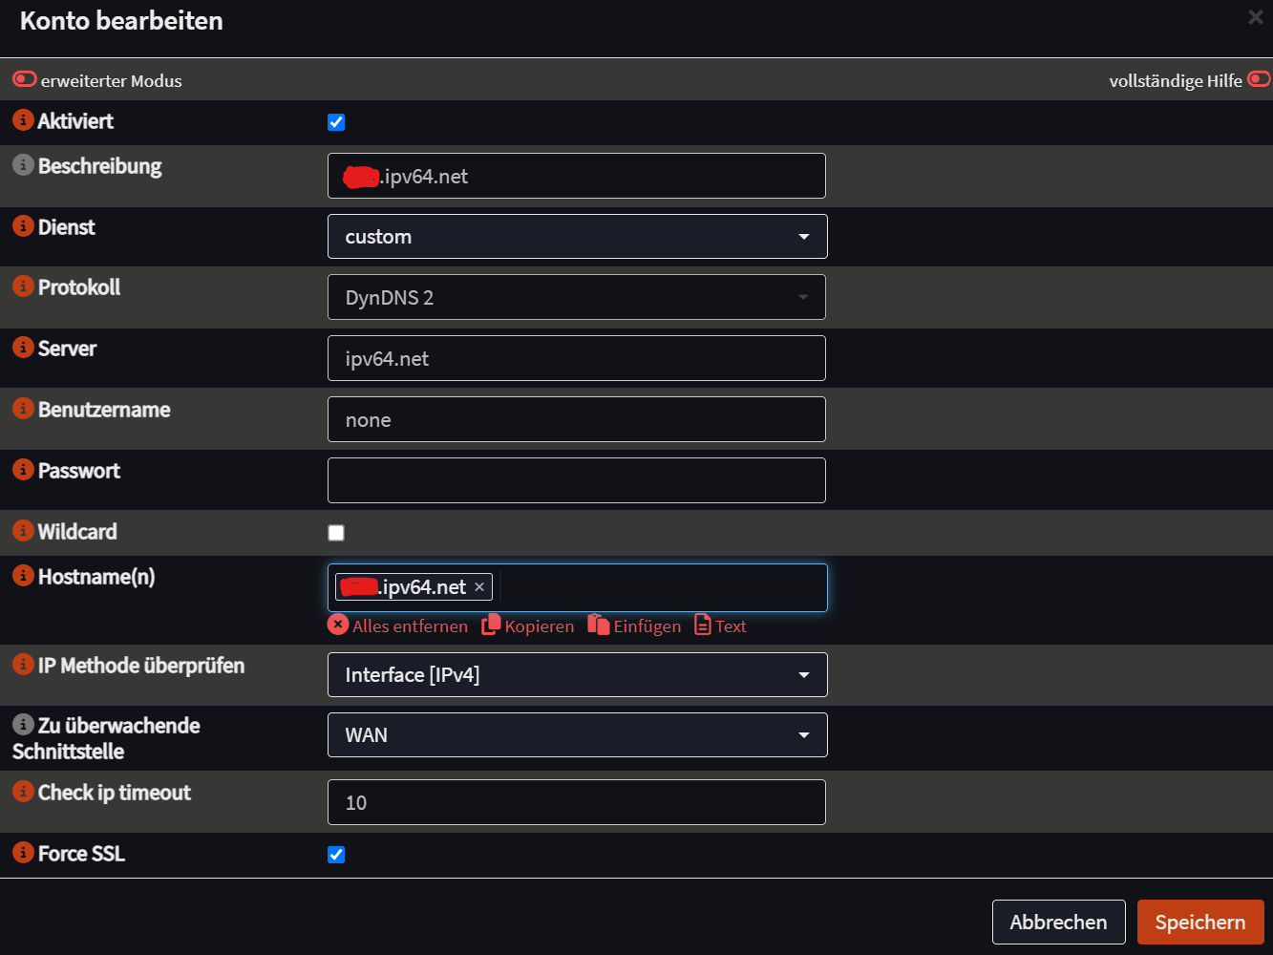Open the IP Methode überprüfen dropdown
The height and width of the screenshot is (955, 1273).
[x=578, y=675]
